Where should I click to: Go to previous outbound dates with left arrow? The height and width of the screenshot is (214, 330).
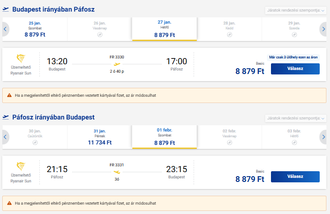(5, 29)
